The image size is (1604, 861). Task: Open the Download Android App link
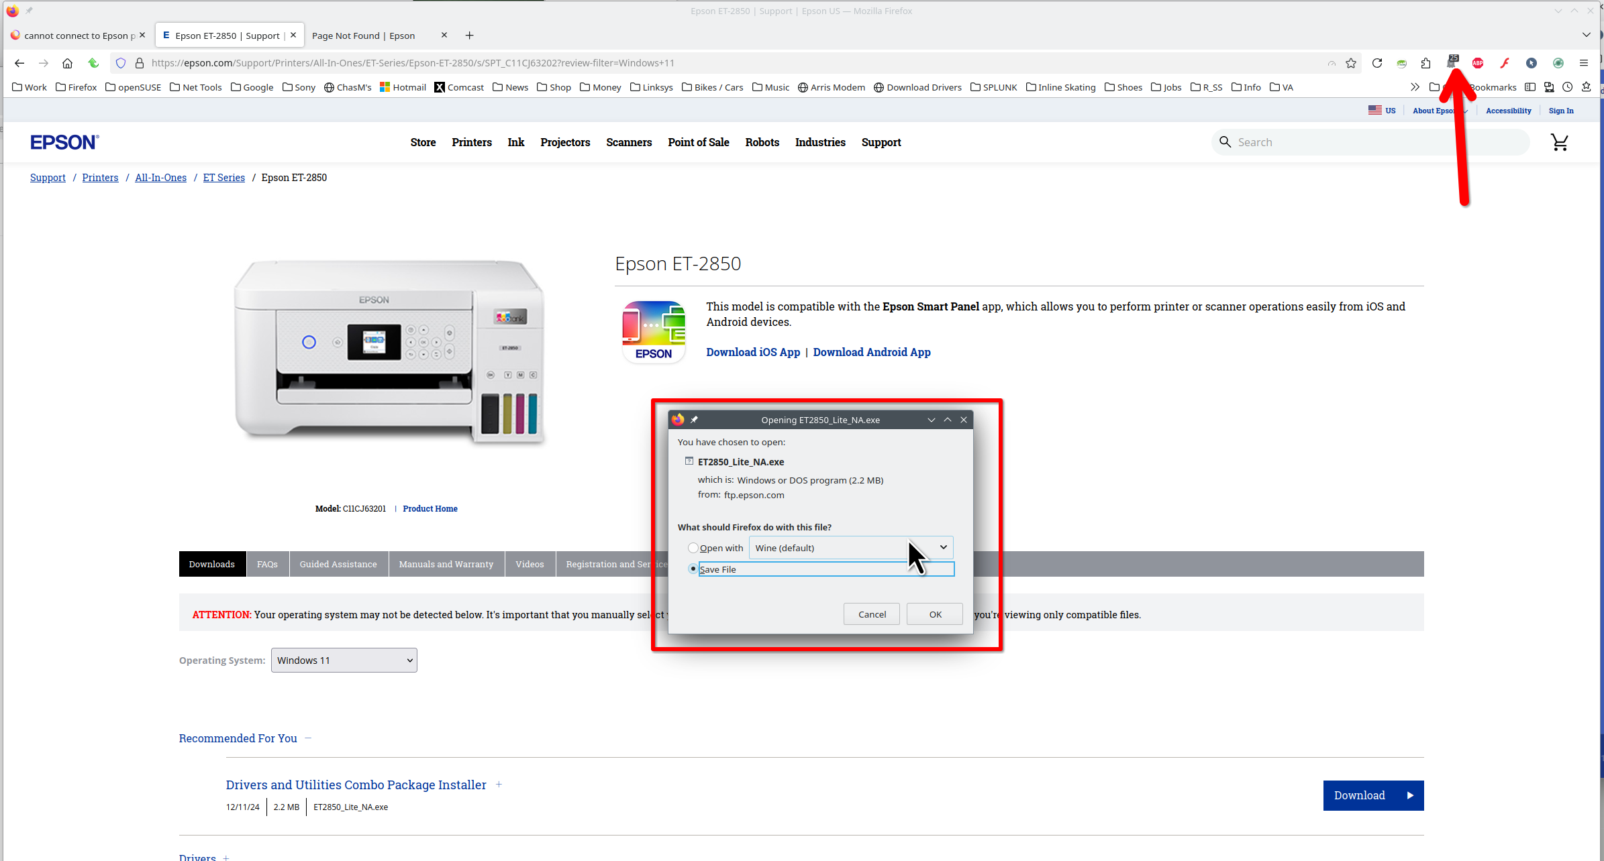pyautogui.click(x=872, y=352)
